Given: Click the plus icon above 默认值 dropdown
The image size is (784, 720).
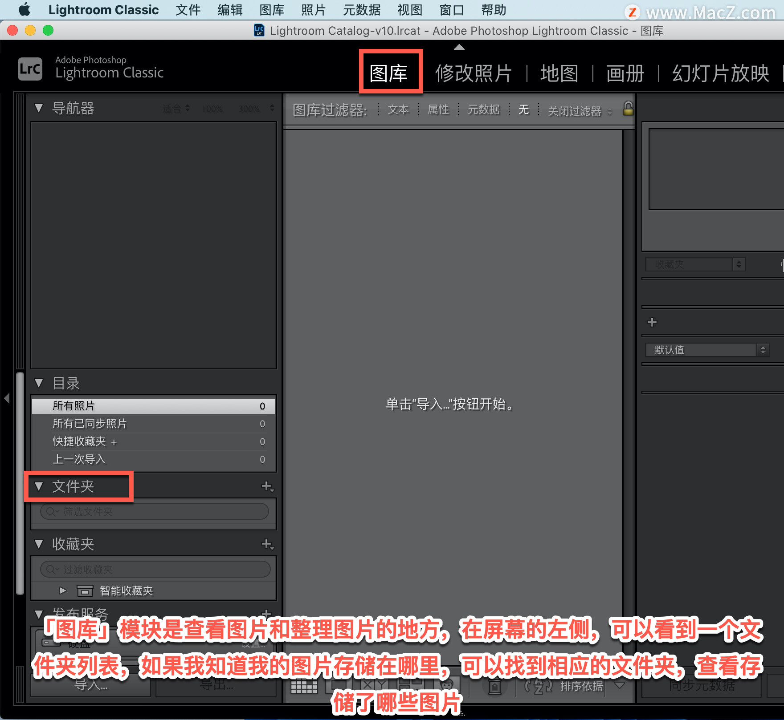Looking at the screenshot, I should pyautogui.click(x=652, y=322).
